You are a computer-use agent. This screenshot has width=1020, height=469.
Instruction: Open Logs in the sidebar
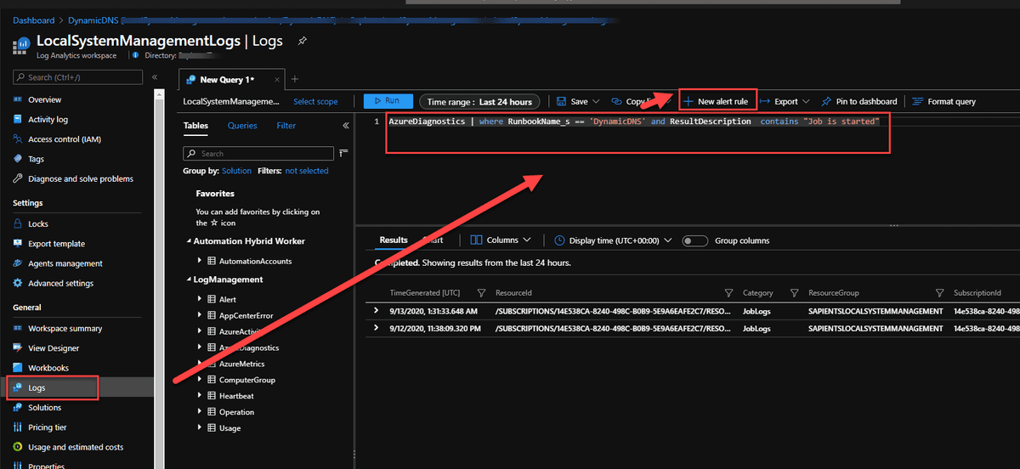[x=37, y=387]
